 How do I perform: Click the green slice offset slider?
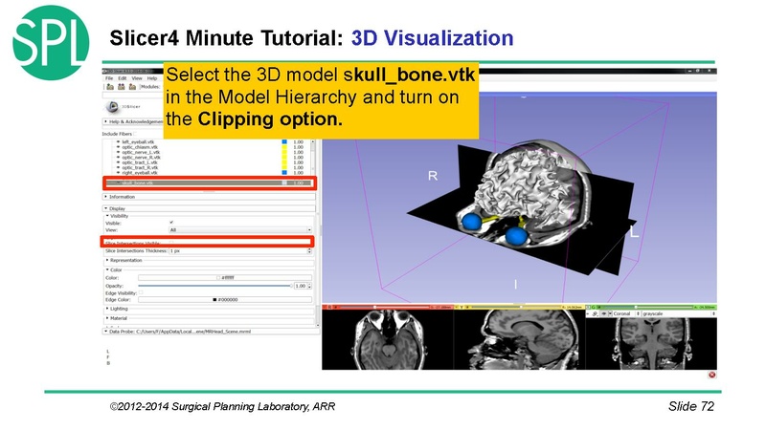tap(647, 307)
